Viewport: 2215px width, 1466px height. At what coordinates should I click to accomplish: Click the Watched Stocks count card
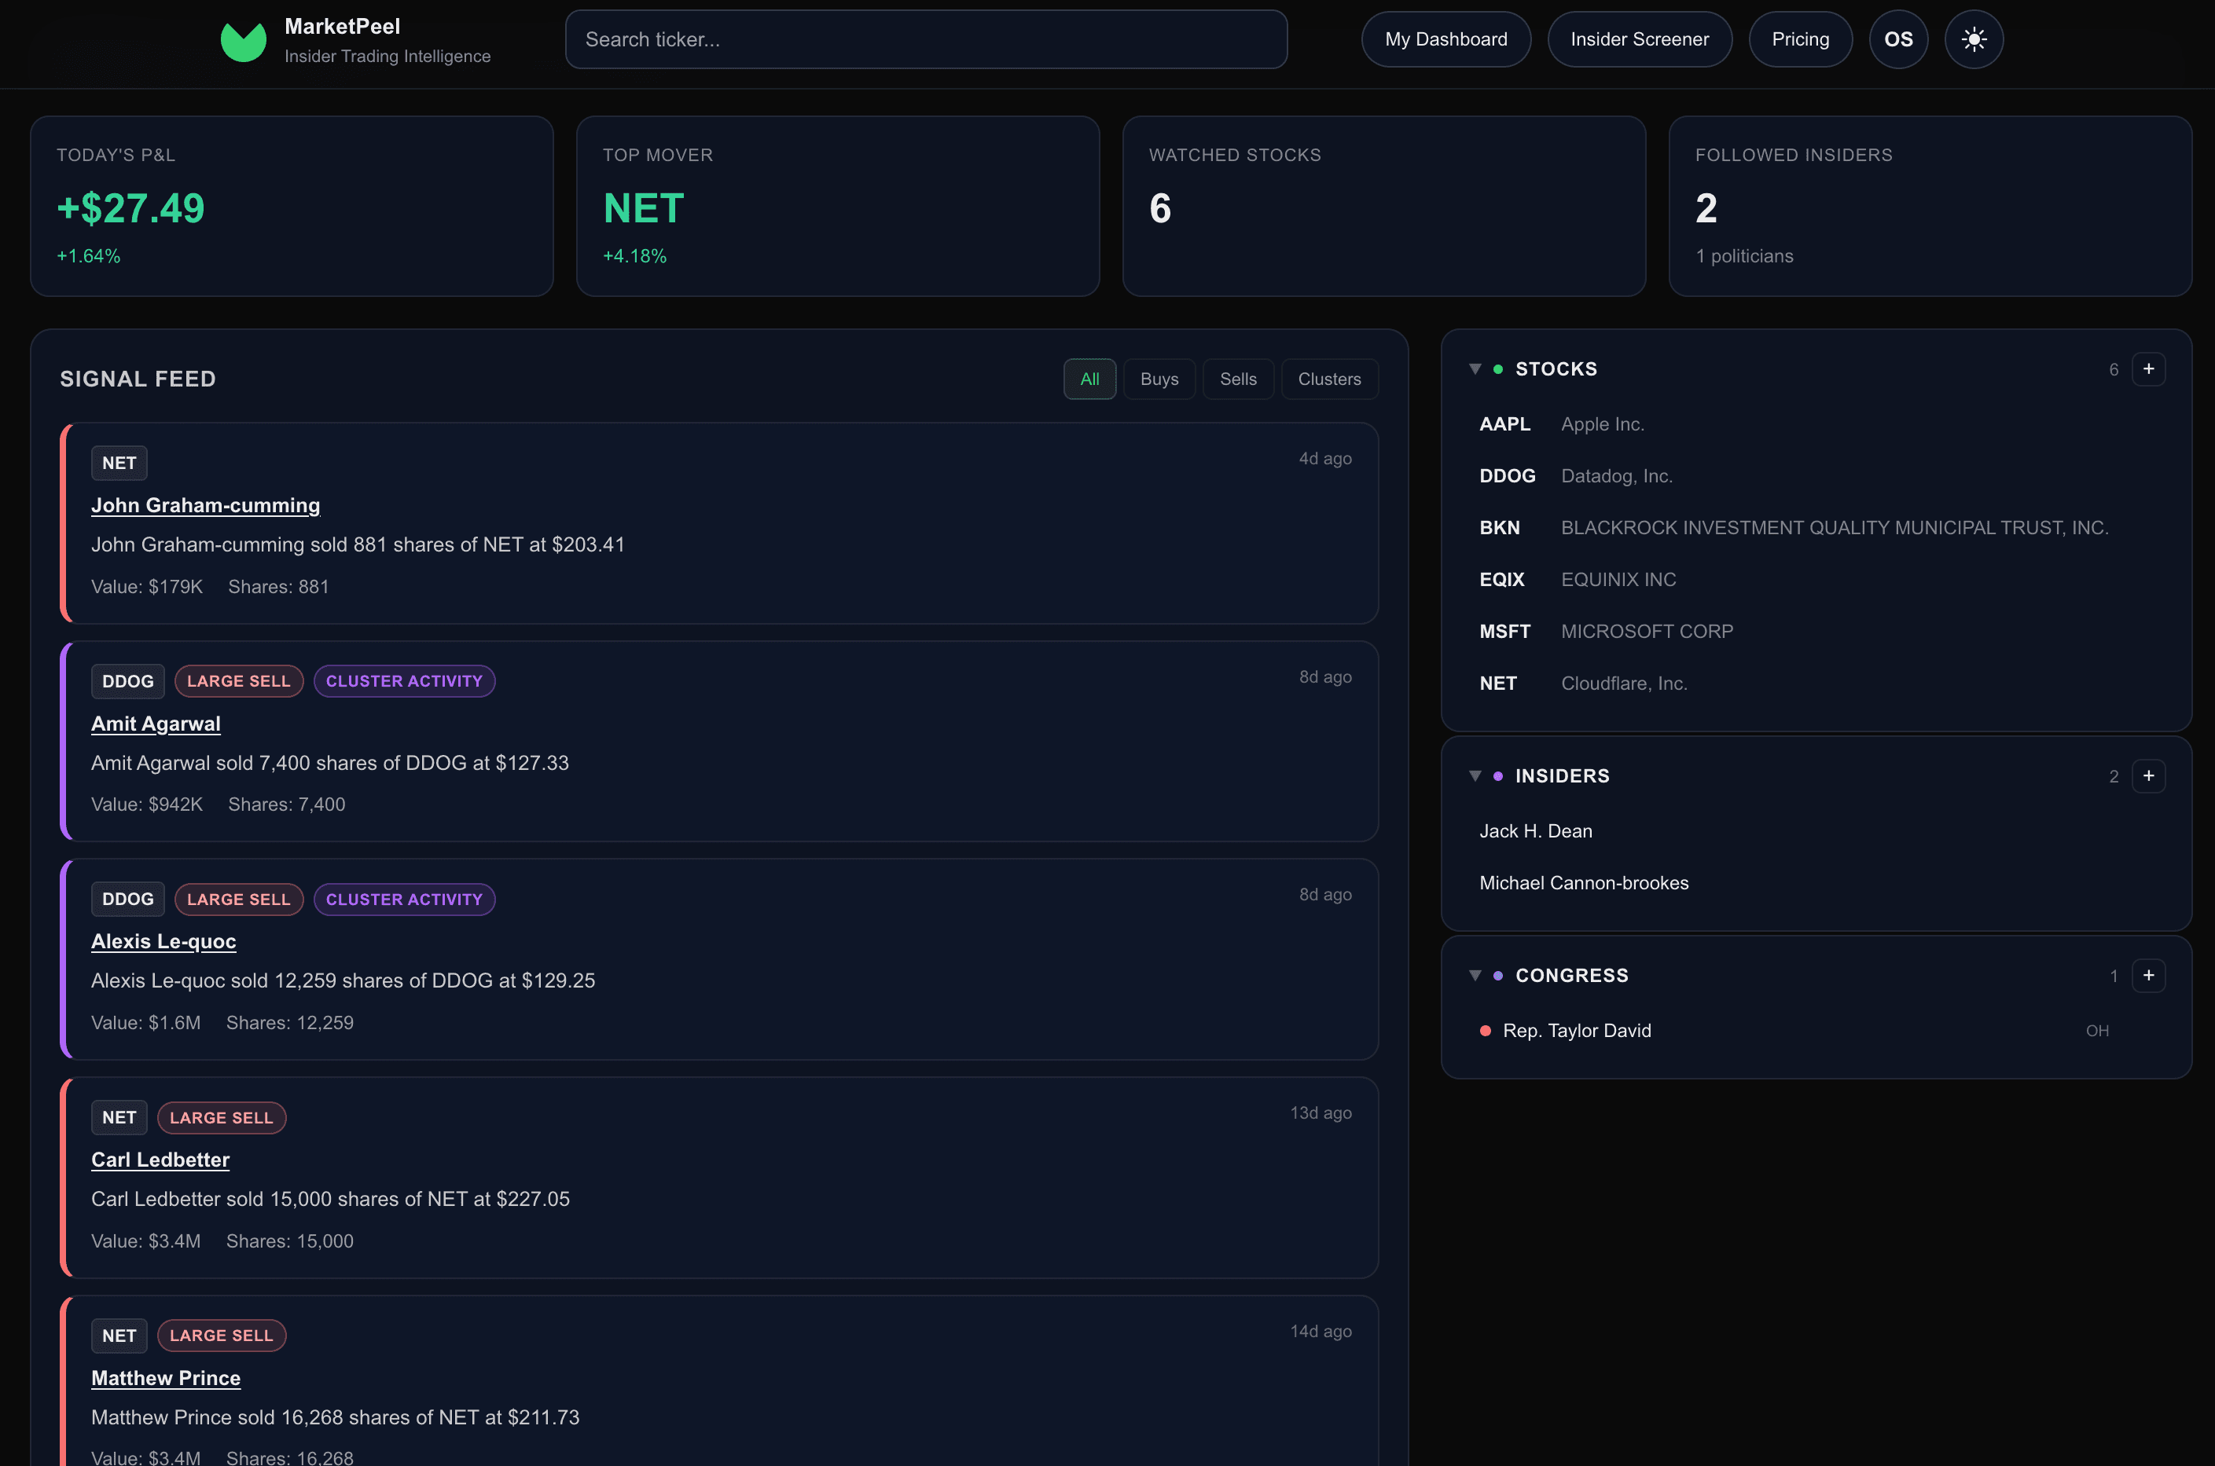click(1384, 207)
